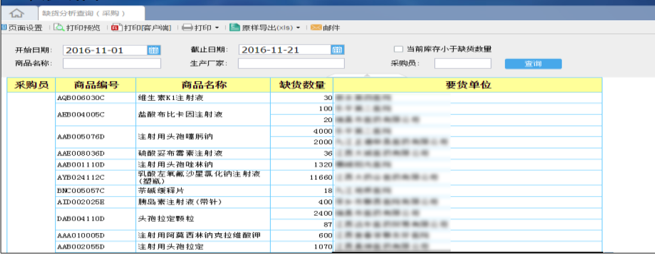The image size is (655, 254).
Task: Click the 硫酸妥布霉素注射液 cell
Action: (203, 153)
